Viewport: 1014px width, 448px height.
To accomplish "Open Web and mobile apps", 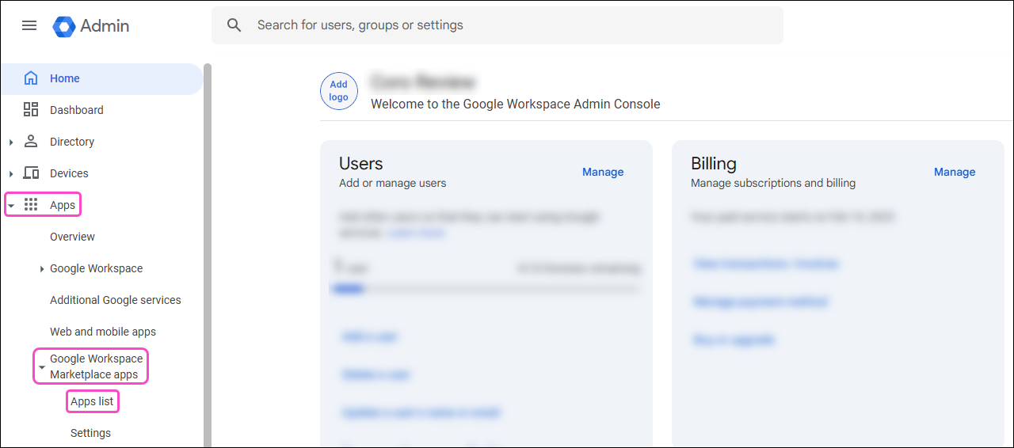I will 102,332.
